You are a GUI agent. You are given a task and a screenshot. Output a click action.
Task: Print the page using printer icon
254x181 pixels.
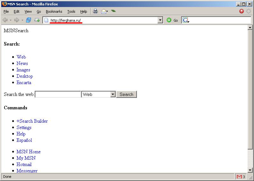coord(95,11)
